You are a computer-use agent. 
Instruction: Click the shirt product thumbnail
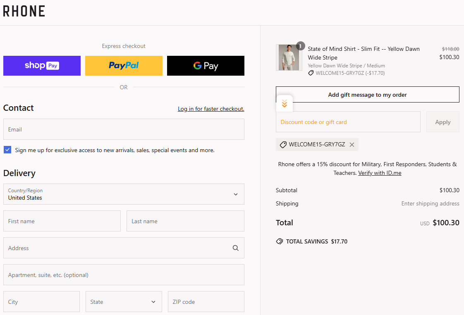pos(288,57)
